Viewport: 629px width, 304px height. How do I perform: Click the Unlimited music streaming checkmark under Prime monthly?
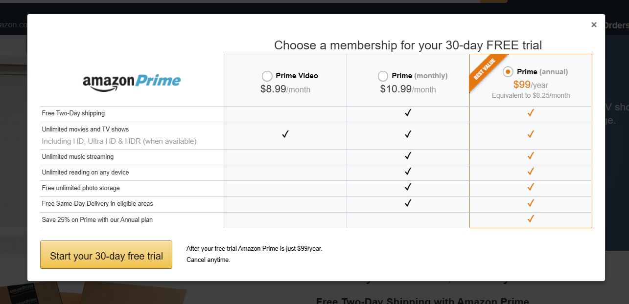(x=407, y=156)
